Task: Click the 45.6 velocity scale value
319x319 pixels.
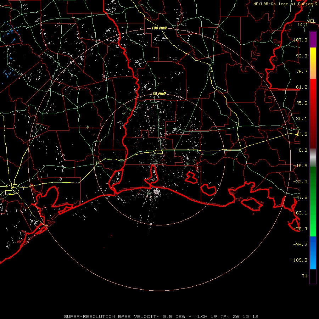Action: point(302,103)
